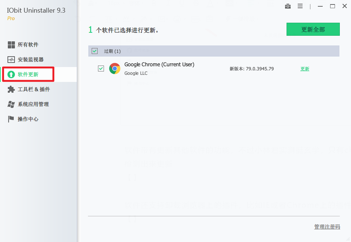Open the hamburger options menu
The height and width of the screenshot is (242, 351).
click(x=300, y=6)
